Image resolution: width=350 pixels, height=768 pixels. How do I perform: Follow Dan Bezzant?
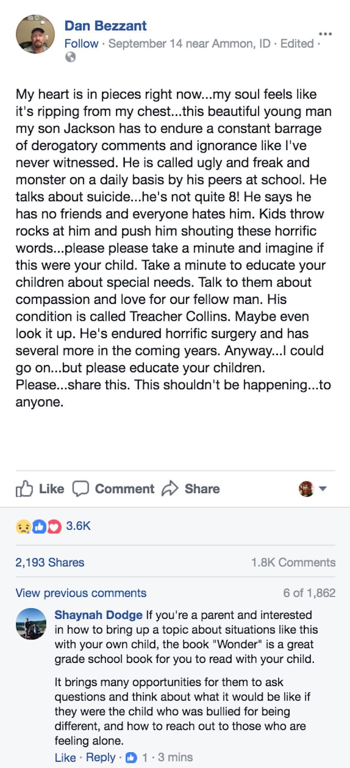82,43
